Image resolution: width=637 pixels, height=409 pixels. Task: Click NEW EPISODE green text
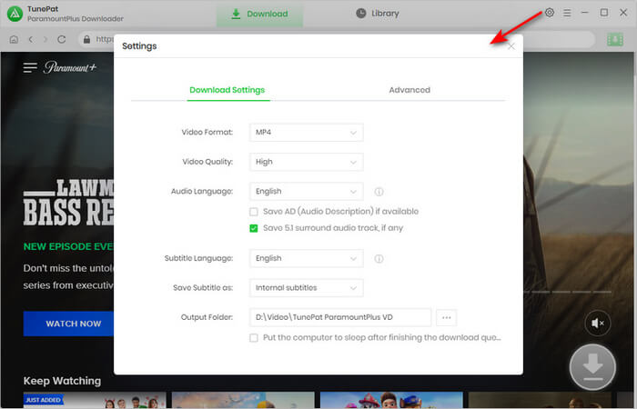tap(68, 246)
